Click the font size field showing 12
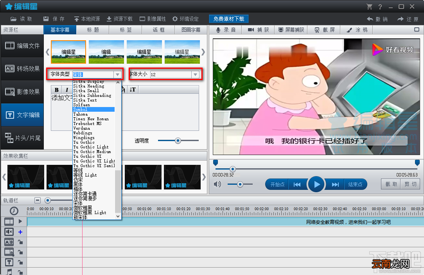 (x=171, y=75)
